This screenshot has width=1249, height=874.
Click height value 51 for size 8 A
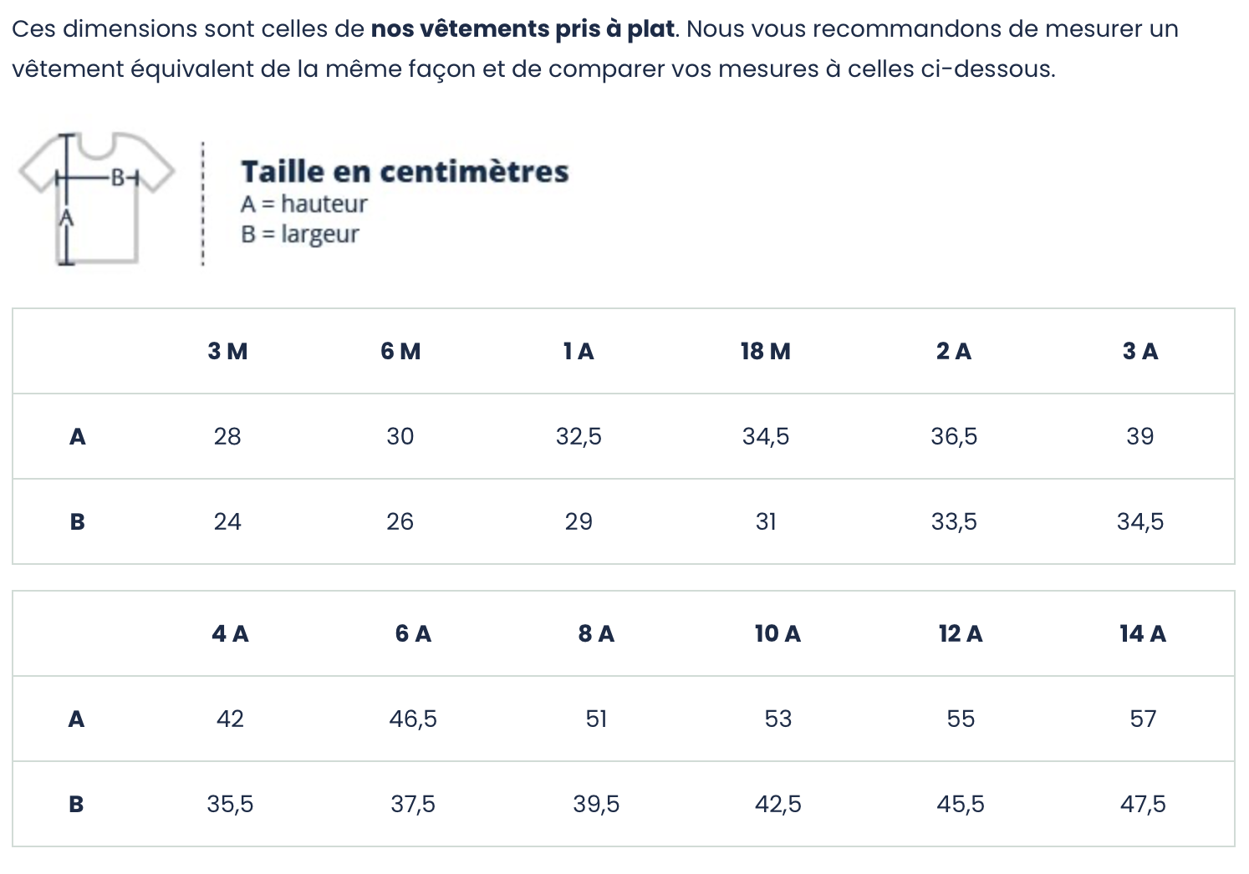[596, 719]
